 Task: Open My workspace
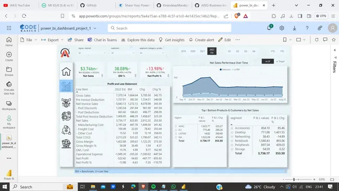[x=9, y=122]
